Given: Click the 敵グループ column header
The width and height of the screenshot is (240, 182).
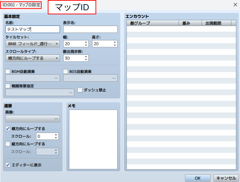Looking at the screenshot, I should click(153, 23).
